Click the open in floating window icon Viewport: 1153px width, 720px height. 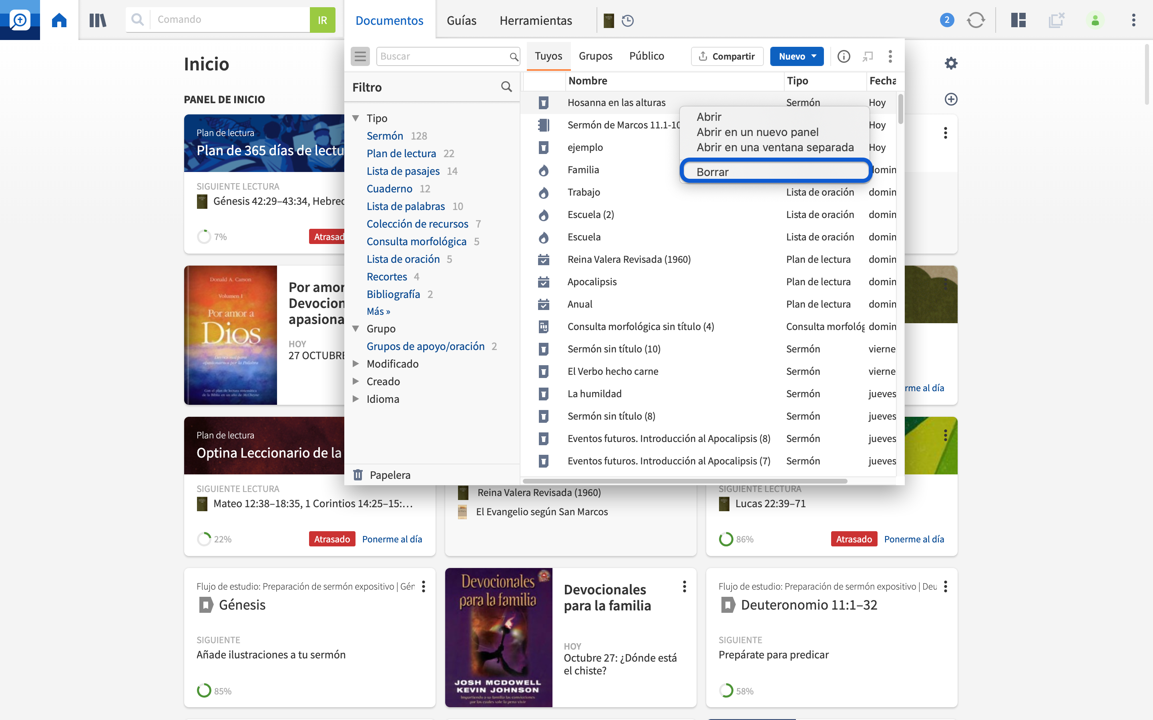click(867, 56)
